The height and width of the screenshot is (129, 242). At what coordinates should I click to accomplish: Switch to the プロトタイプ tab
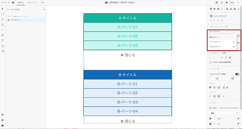pos(33,3)
